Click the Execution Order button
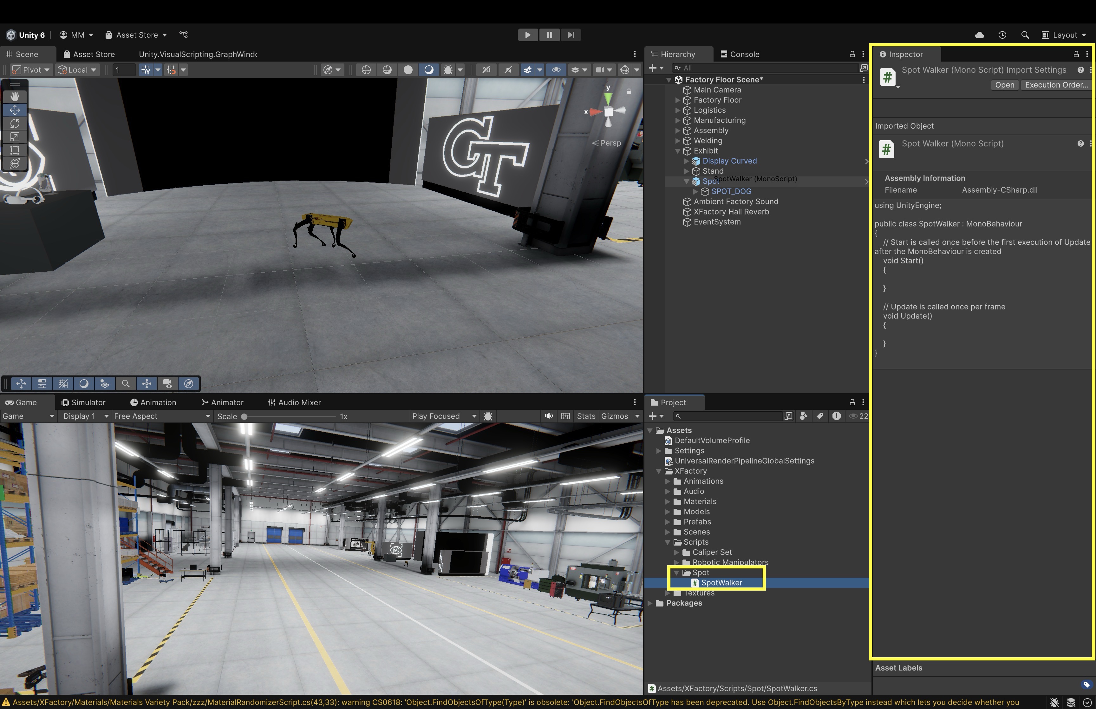The image size is (1096, 709). click(x=1056, y=85)
